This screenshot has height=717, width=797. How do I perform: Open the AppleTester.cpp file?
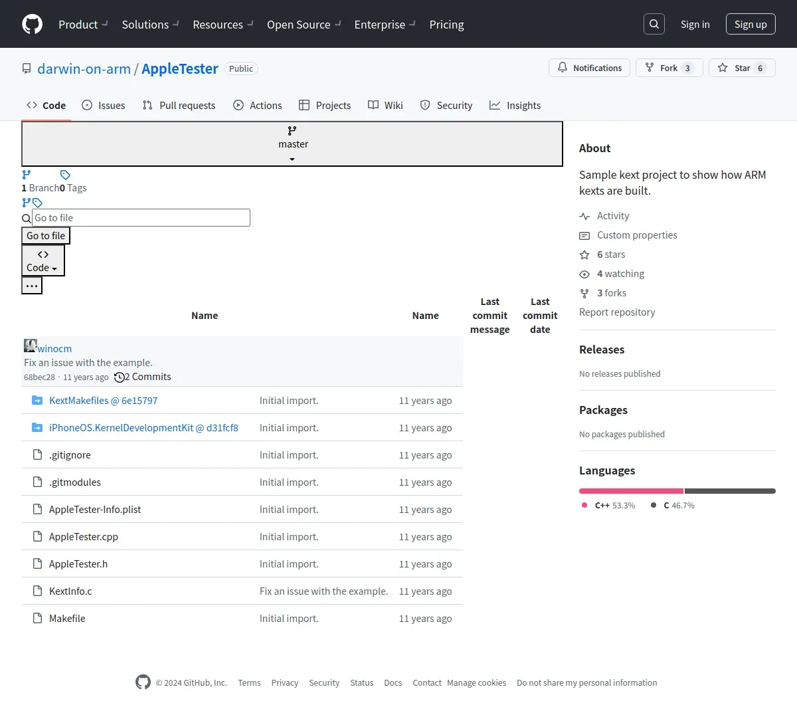point(84,537)
